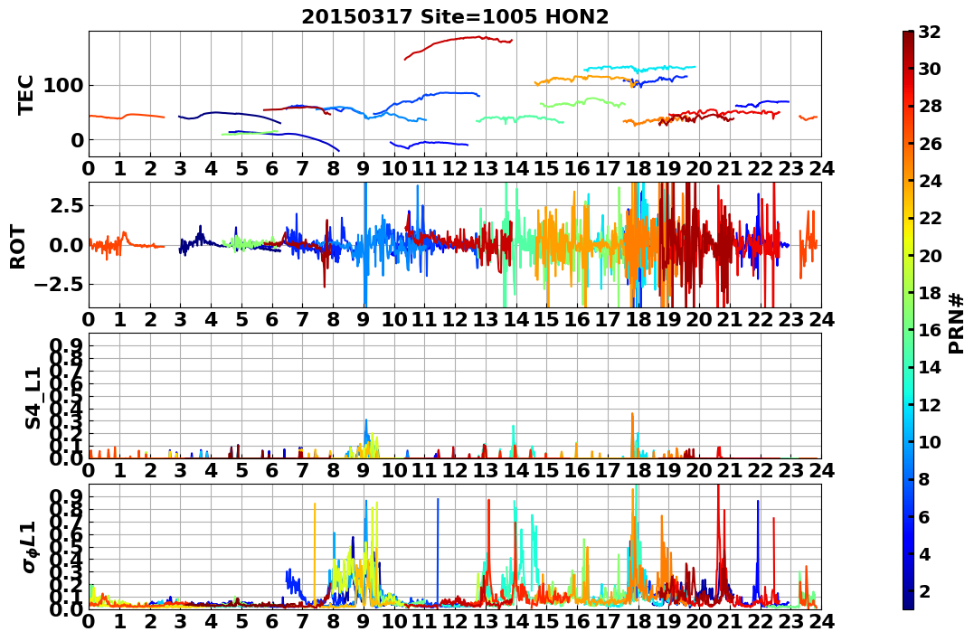
Task: Select colorbar tick label "30"
Action: [930, 69]
